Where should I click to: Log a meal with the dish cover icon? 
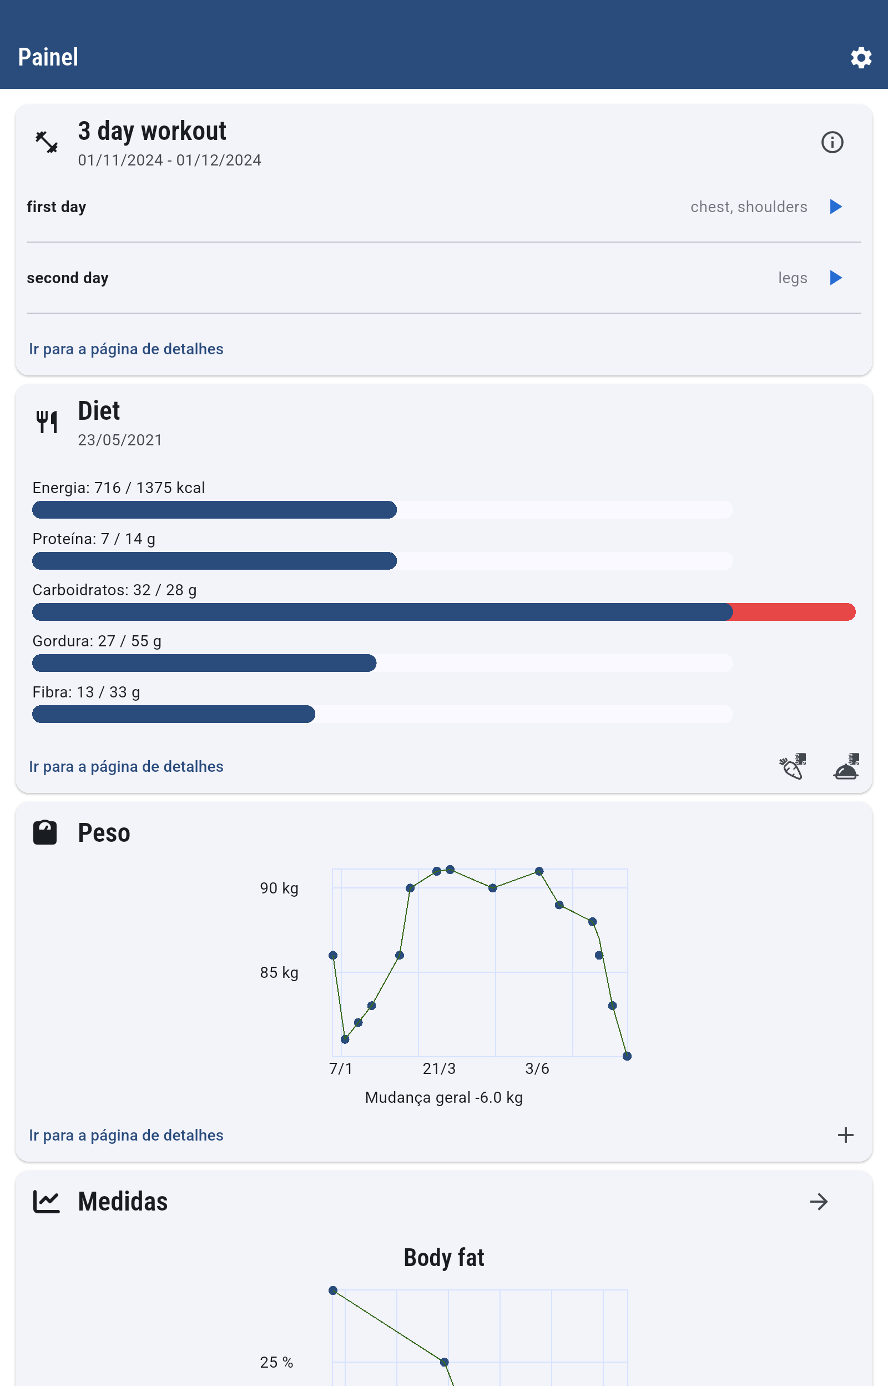coord(846,766)
